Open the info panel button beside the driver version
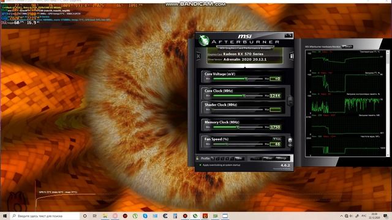The width and height of the screenshot is (392, 220). tap(292, 56)
